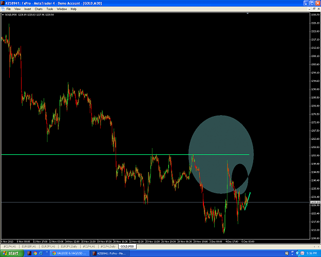Click the help question-mark tray icon

click(x=287, y=253)
